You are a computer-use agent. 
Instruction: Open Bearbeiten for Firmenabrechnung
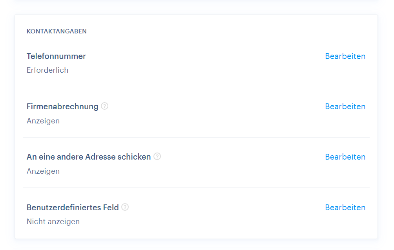[345, 107]
